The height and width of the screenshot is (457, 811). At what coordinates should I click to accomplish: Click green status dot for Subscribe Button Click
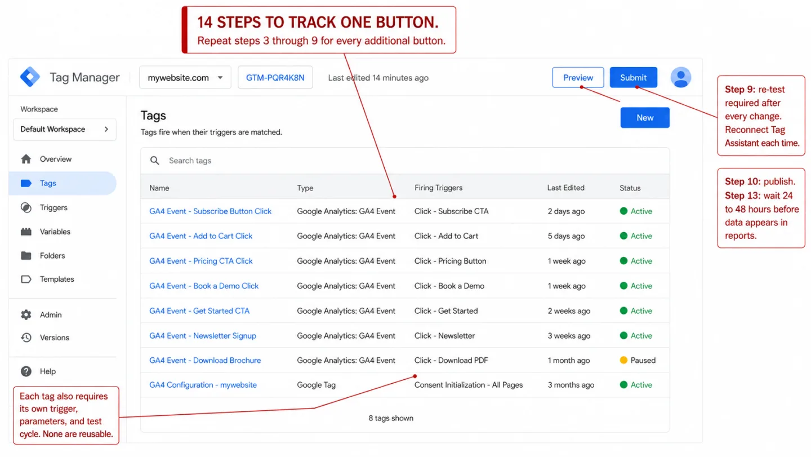tap(623, 211)
